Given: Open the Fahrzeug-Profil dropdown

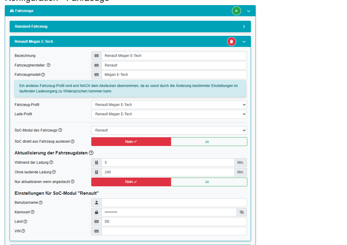Looking at the screenshot, I should click(169, 105).
